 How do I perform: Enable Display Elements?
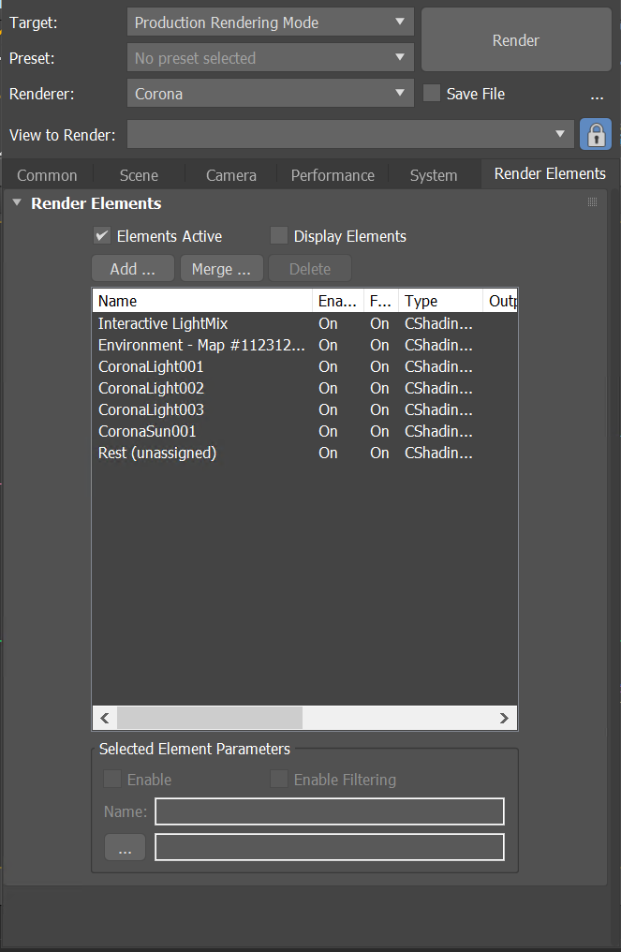278,235
